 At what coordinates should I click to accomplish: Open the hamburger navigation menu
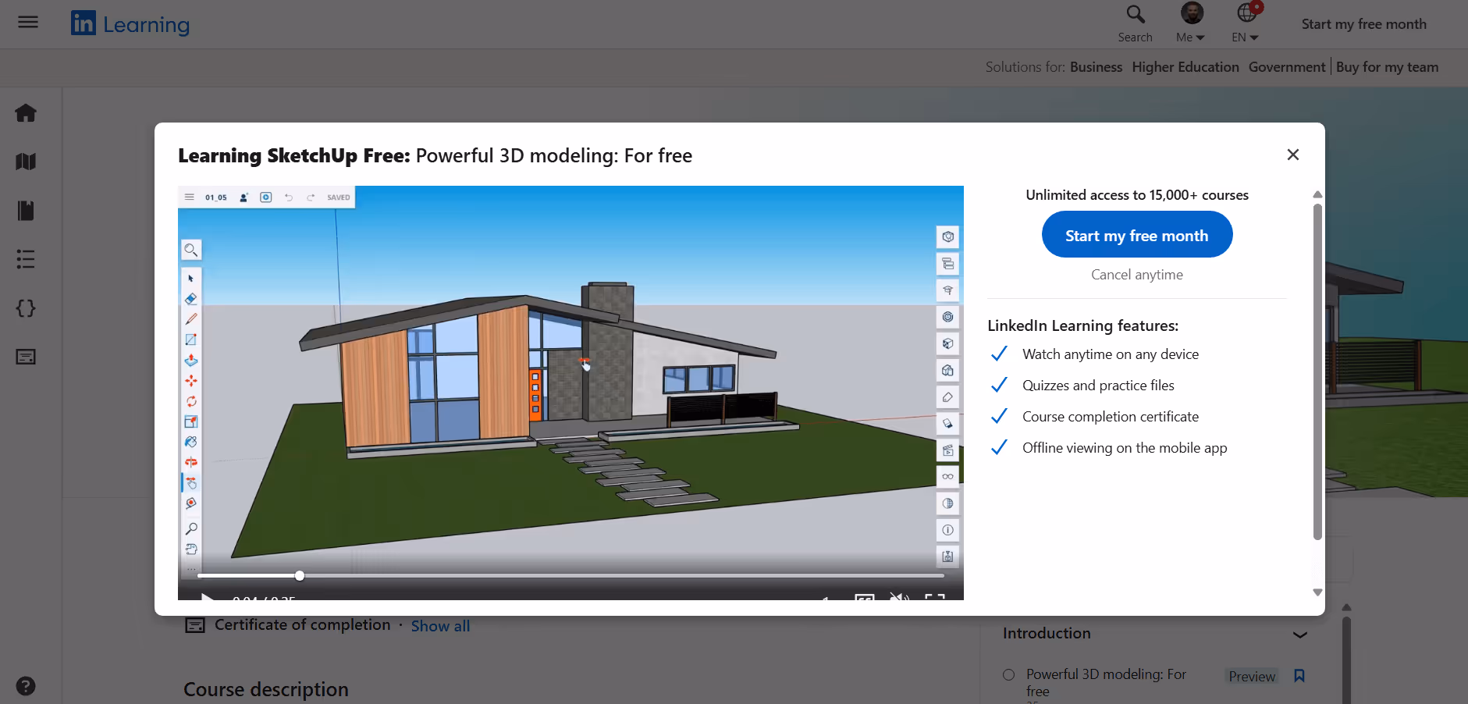(28, 22)
